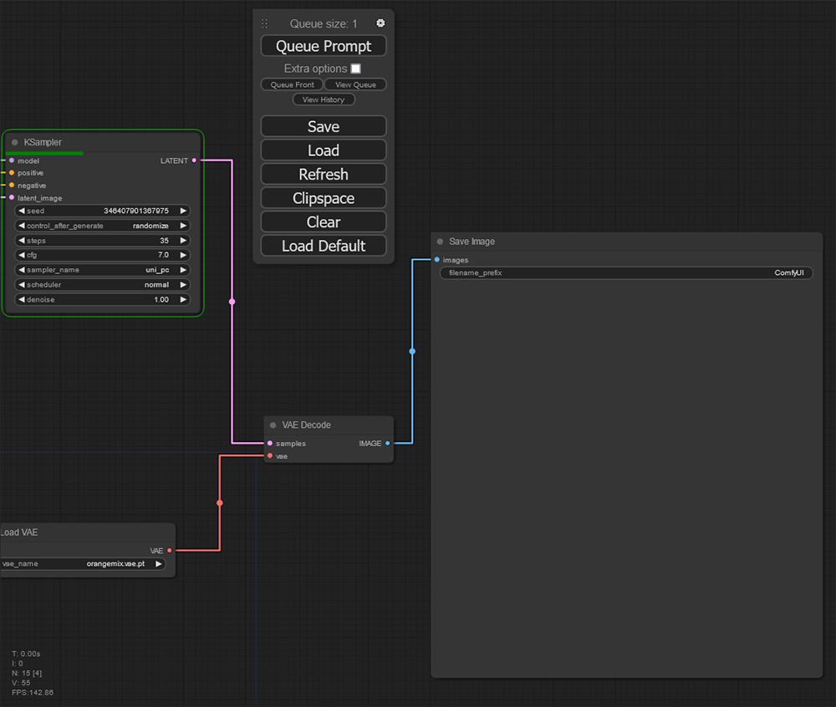The height and width of the screenshot is (707, 836).
Task: Click the KSampler LATENT output connector
Action: click(194, 160)
